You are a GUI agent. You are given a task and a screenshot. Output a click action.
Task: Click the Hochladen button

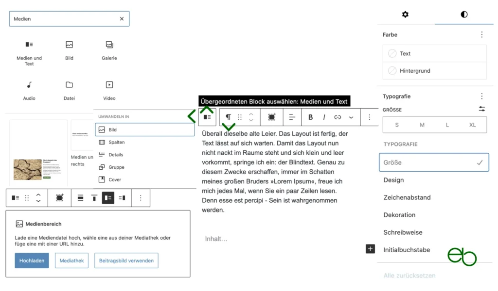click(x=32, y=260)
